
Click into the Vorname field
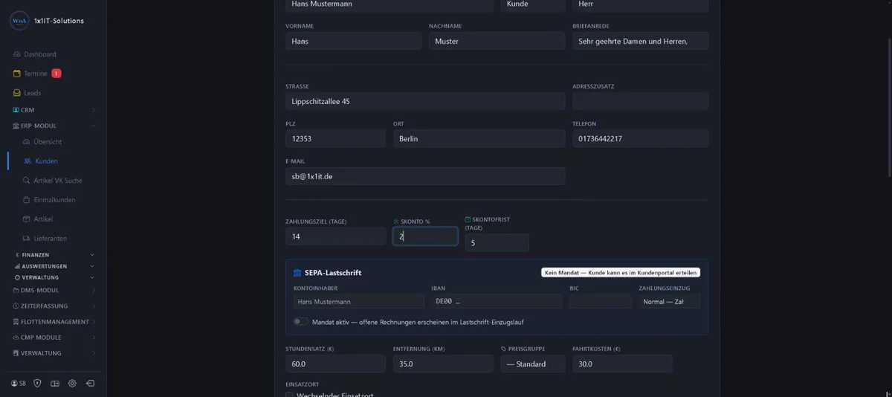click(353, 41)
